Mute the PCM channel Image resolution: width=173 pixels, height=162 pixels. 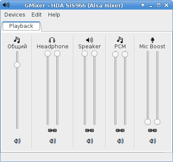(120, 141)
